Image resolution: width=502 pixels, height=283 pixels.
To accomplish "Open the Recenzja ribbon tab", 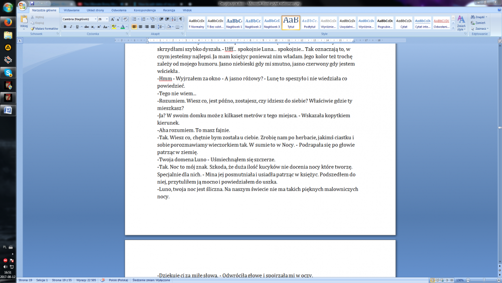I will click(x=169, y=10).
